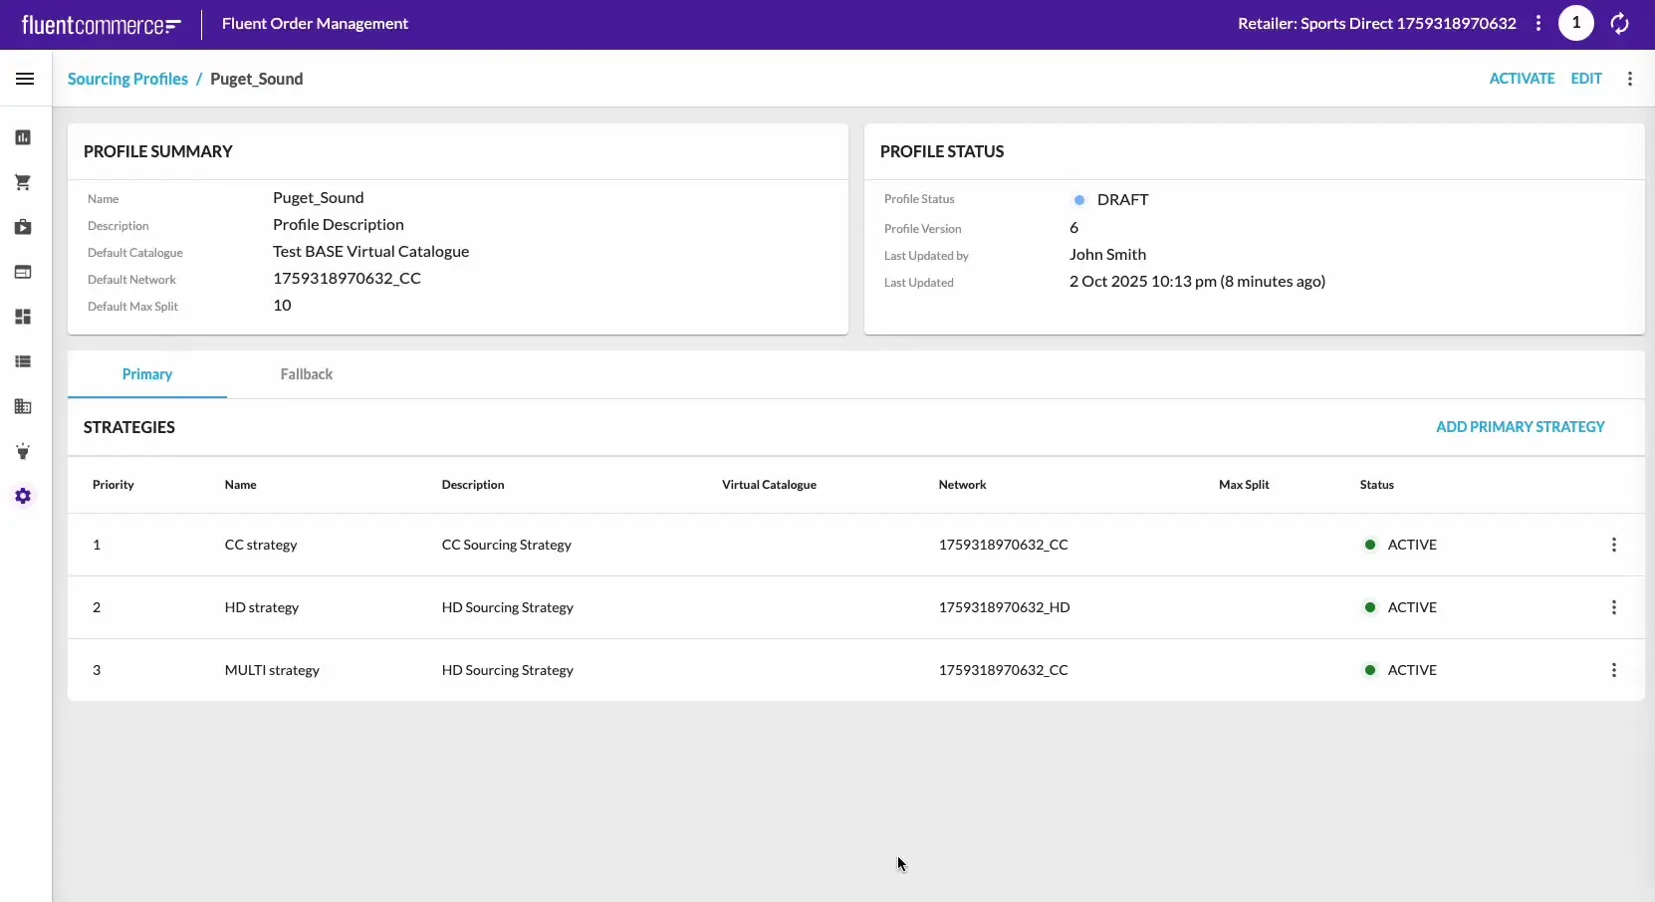Click the briefcase play icon in sidebar
1655x902 pixels.
tap(23, 227)
